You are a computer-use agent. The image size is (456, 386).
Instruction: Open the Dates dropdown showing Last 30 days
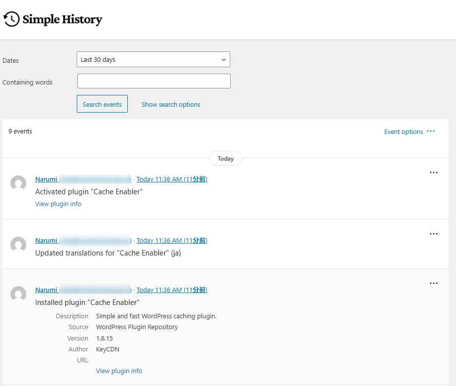153,59
